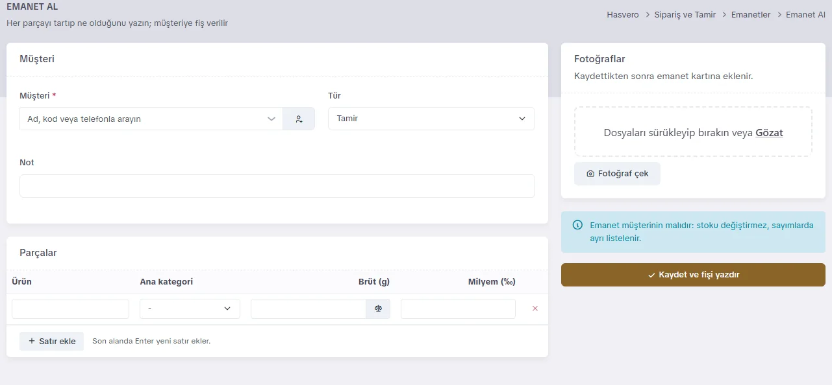Add a row with Satır ekle

click(52, 341)
